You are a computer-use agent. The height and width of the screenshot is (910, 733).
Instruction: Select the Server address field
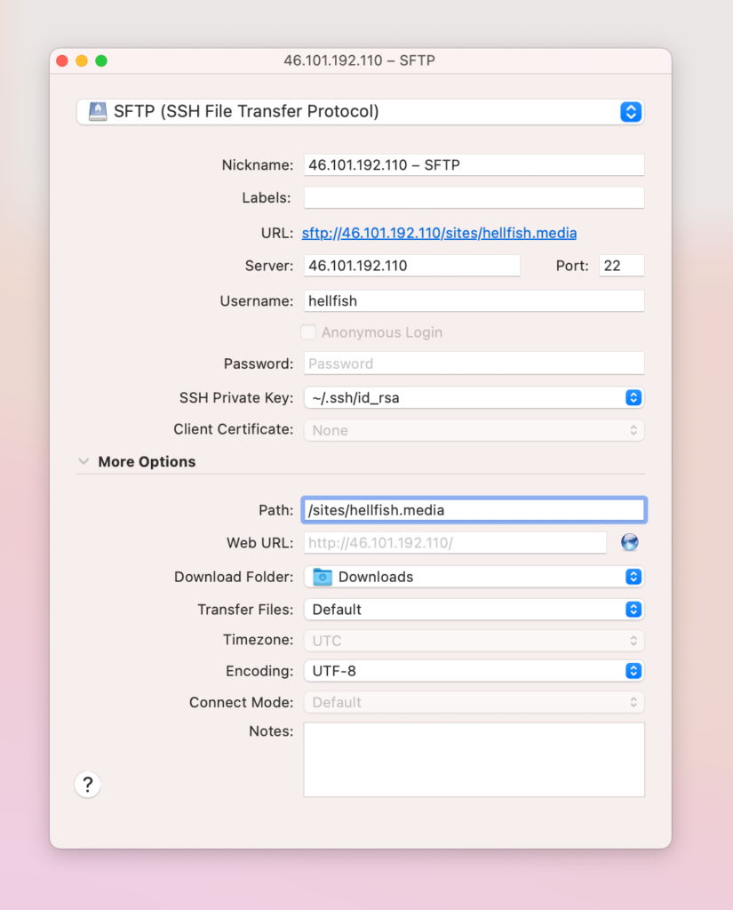[x=411, y=265]
